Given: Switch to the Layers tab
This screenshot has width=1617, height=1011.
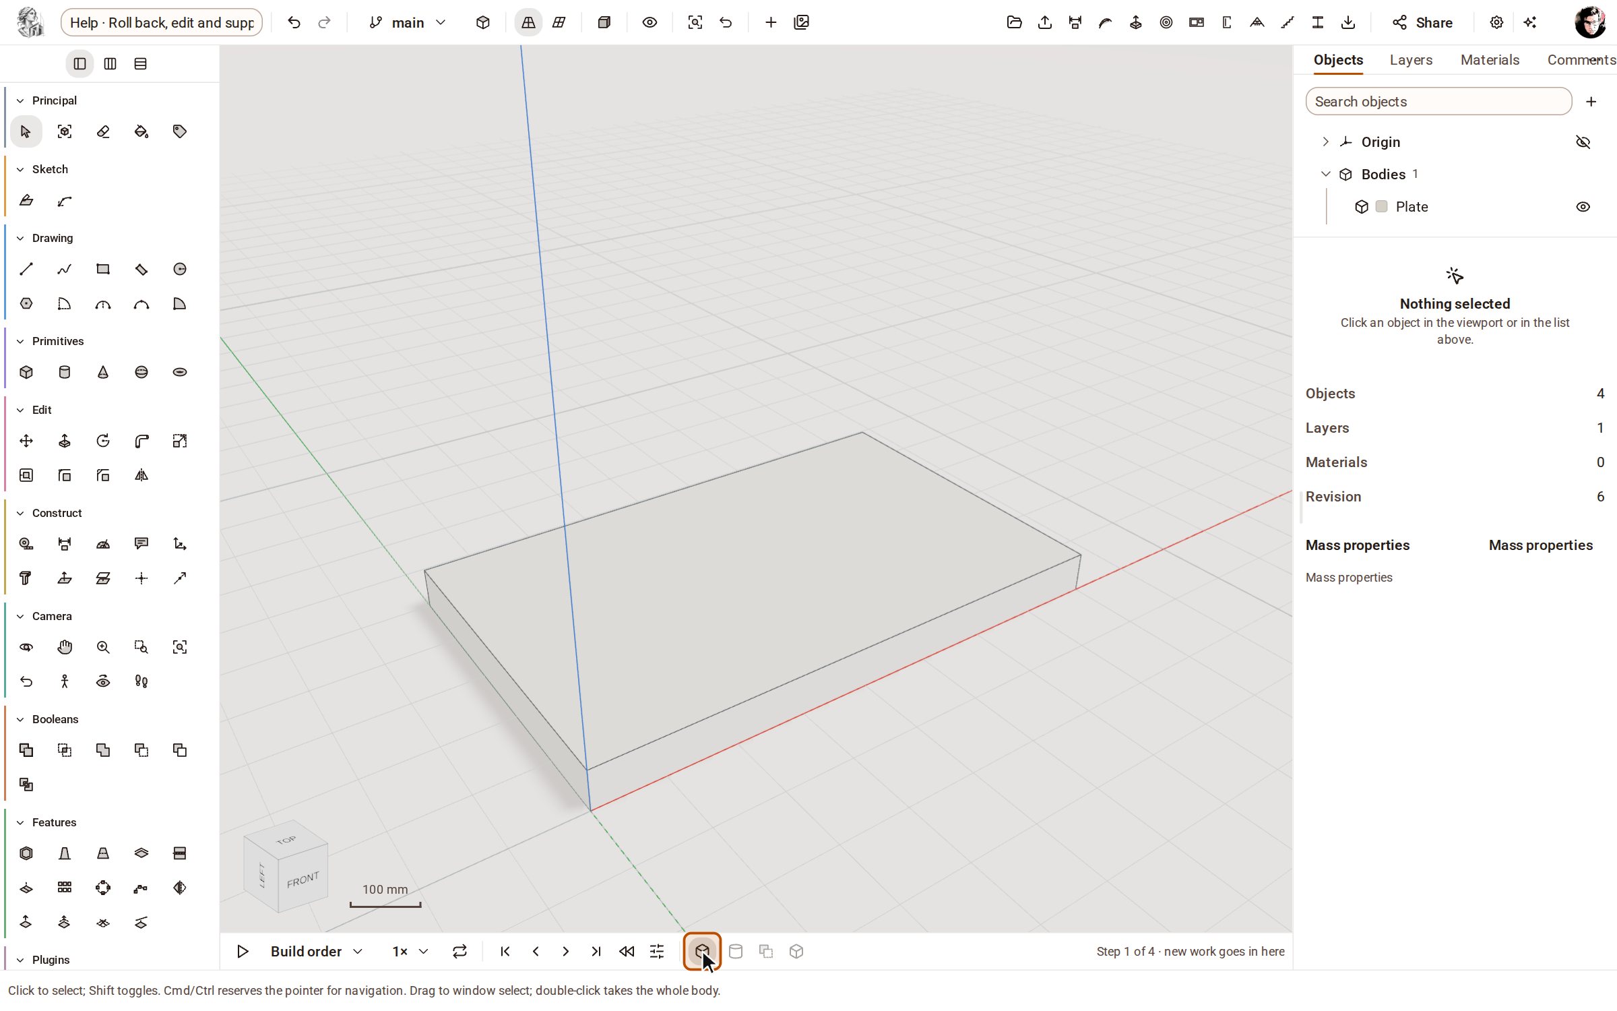Looking at the screenshot, I should [1411, 60].
